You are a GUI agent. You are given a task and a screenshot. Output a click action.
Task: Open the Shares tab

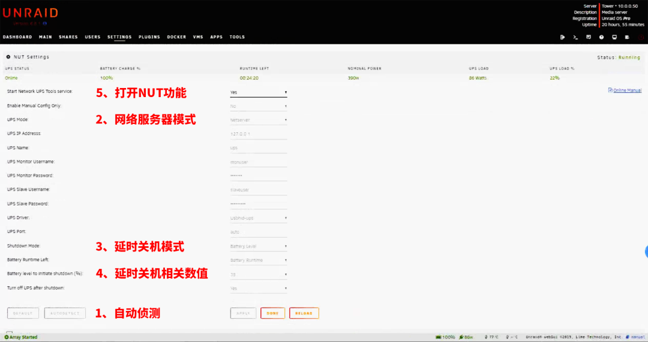68,37
